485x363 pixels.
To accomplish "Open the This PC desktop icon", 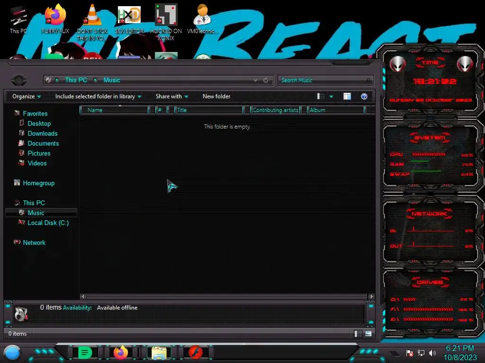I will (x=18, y=20).
